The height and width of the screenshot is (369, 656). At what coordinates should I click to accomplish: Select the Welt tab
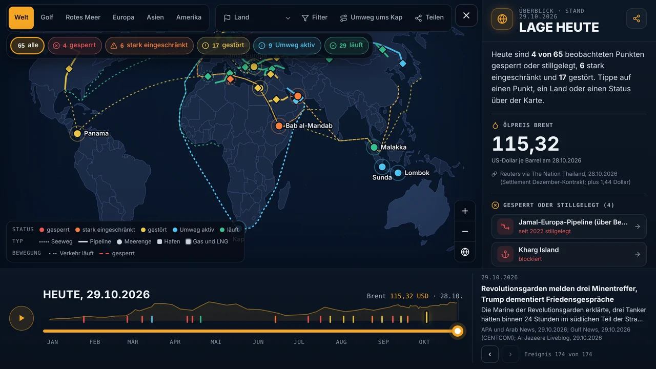pyautogui.click(x=22, y=17)
